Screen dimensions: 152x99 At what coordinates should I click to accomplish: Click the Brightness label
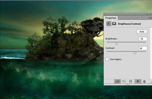[x=111, y=39]
